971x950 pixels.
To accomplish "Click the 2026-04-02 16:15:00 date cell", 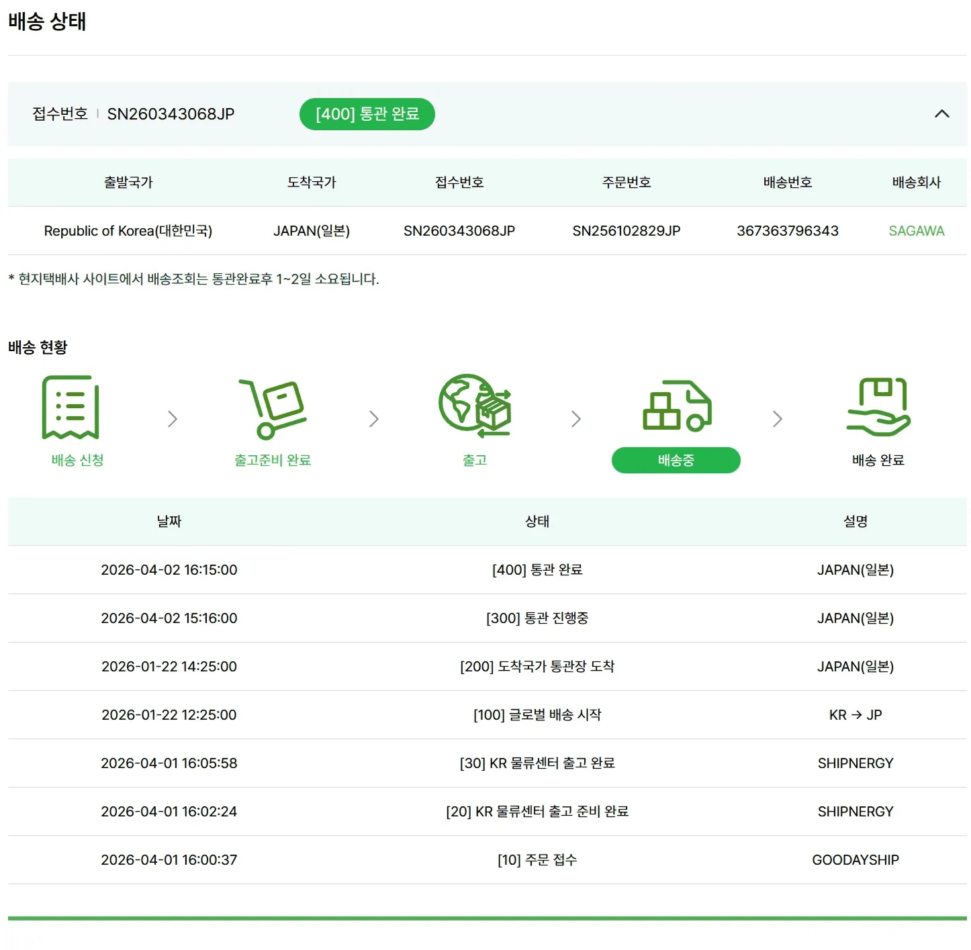I will pos(169,570).
